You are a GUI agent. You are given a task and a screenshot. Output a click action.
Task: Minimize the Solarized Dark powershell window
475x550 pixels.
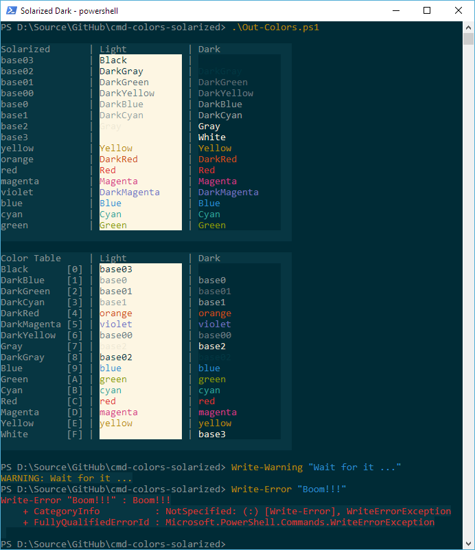coord(396,10)
